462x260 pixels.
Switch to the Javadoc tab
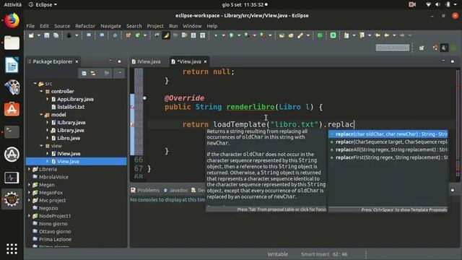(176, 191)
